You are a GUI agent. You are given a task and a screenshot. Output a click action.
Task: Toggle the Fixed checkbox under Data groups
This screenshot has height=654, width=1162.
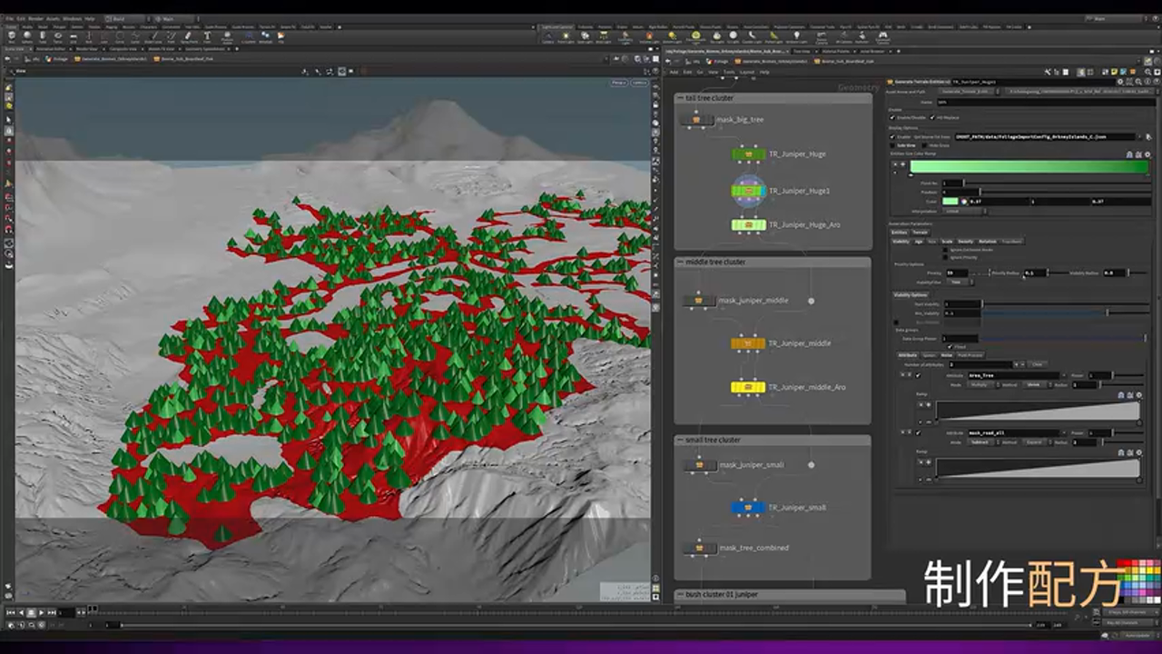pos(949,347)
